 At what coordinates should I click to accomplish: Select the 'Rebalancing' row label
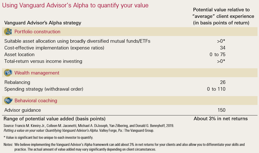tap(17, 82)
